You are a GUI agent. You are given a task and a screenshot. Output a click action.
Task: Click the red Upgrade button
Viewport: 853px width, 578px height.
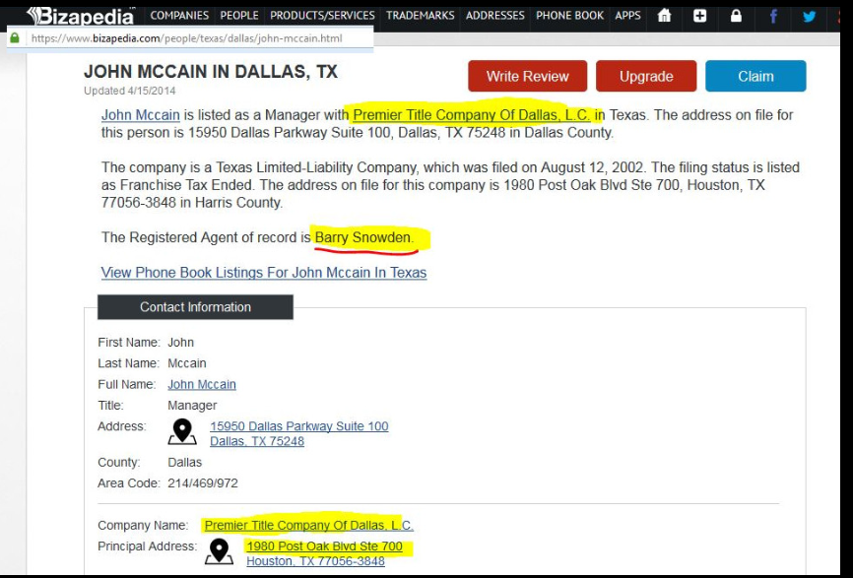point(646,76)
